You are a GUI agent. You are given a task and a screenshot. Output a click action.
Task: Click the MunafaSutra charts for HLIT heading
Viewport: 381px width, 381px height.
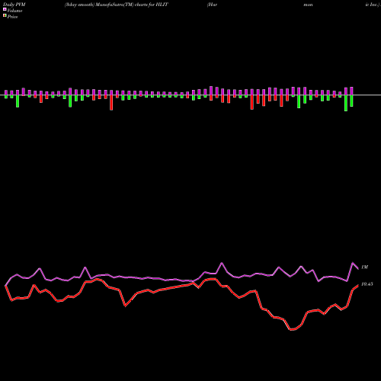(117, 5)
